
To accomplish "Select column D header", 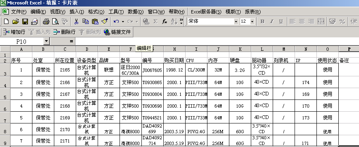I will click(x=87, y=49).
